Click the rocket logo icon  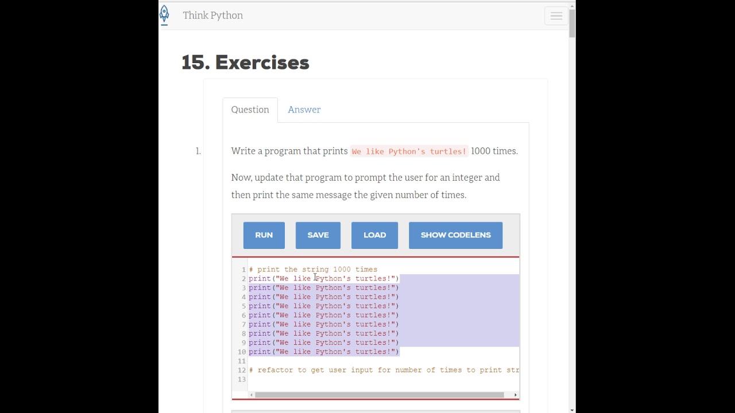pyautogui.click(x=164, y=15)
